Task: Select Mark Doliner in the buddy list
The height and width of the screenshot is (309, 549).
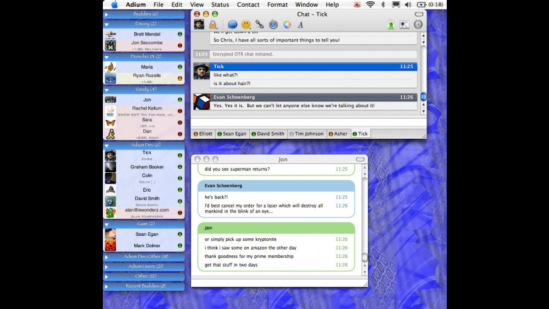Action: click(147, 245)
